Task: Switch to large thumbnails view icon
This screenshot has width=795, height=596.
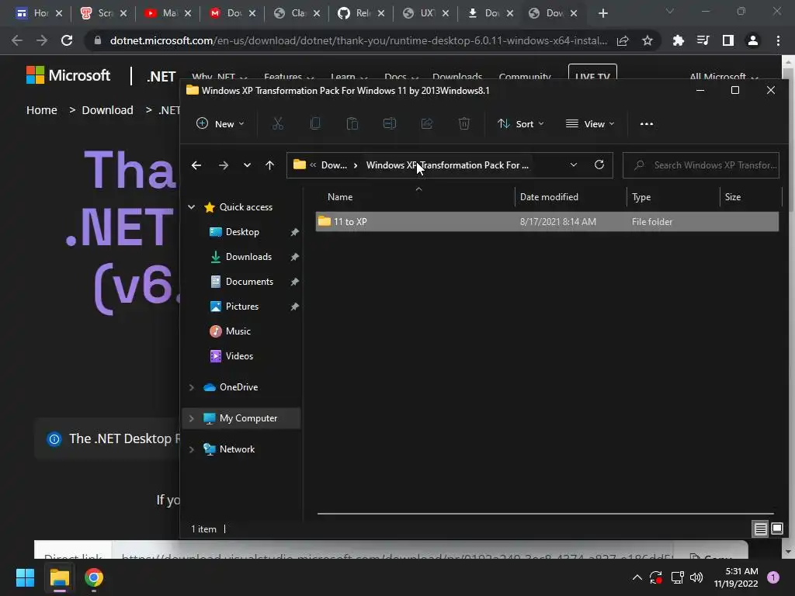Action: (777, 529)
